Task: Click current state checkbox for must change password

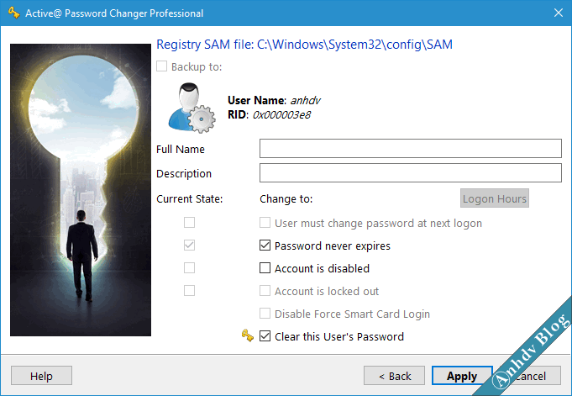Action: 189,223
